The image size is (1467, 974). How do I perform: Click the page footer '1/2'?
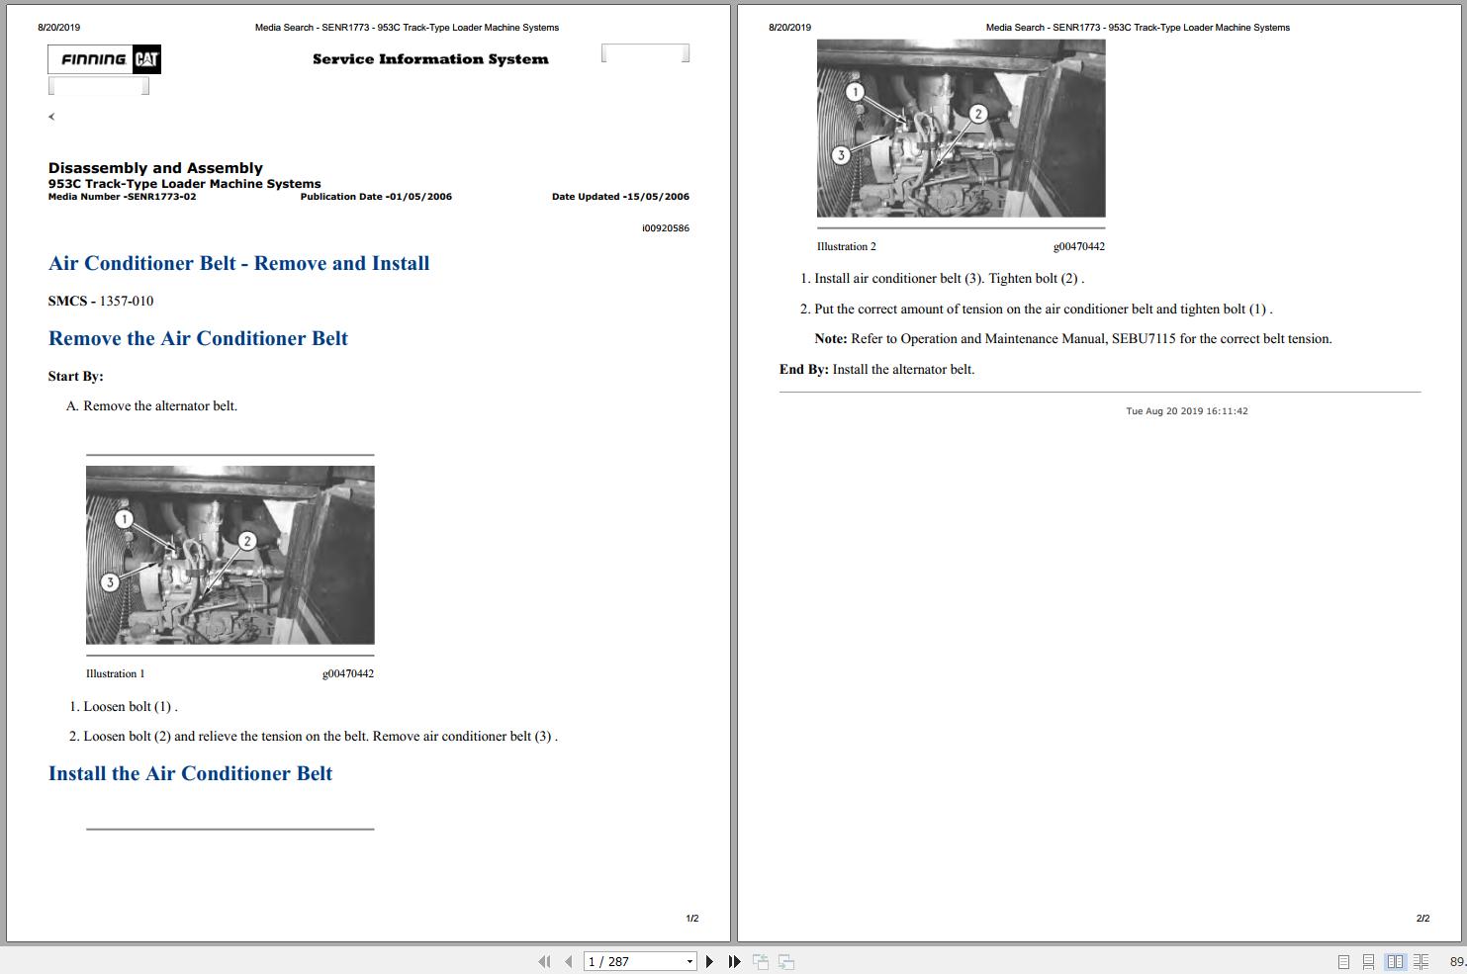pyautogui.click(x=692, y=919)
